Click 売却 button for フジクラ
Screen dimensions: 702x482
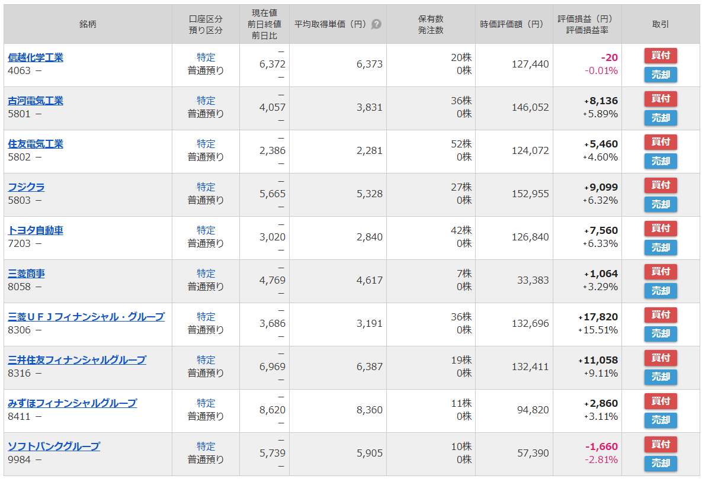[661, 204]
